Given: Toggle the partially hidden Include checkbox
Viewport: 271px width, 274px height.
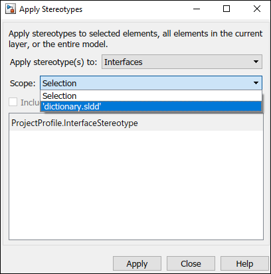Looking at the screenshot, I should [x=13, y=102].
